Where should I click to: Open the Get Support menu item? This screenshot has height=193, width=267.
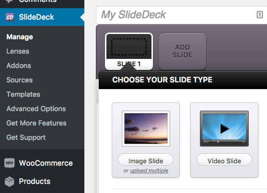(x=26, y=137)
